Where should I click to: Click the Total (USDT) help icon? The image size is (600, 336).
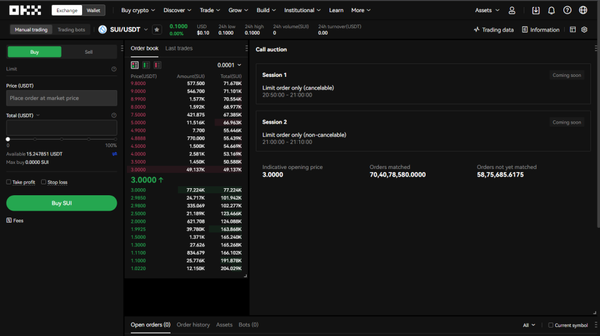click(113, 115)
